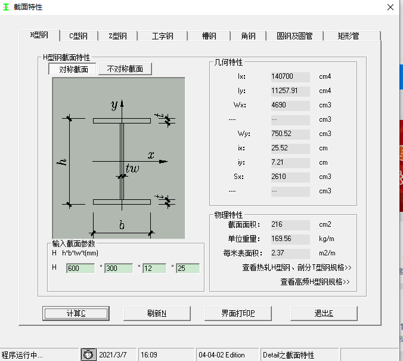Image resolution: width=403 pixels, height=361 pixels.
Task: Click the flange width field showing 300
Action: pyautogui.click(x=119, y=269)
